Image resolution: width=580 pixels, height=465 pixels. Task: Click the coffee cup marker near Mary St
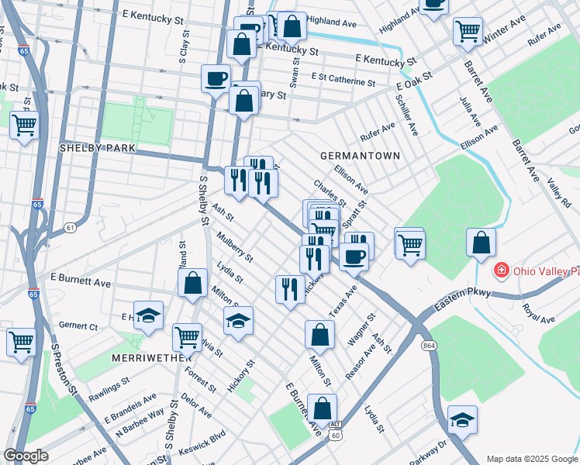point(216,81)
